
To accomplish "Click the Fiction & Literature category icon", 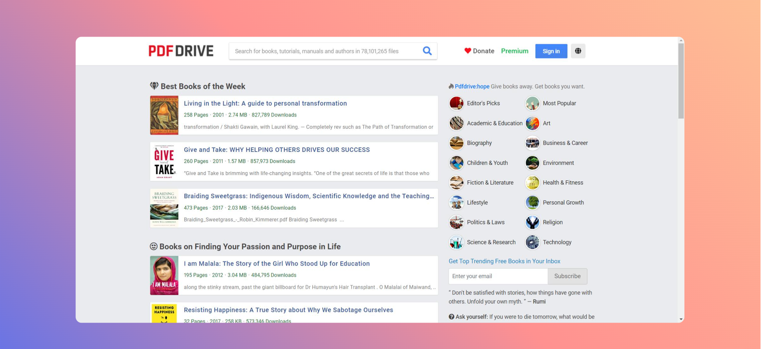I will tap(457, 183).
